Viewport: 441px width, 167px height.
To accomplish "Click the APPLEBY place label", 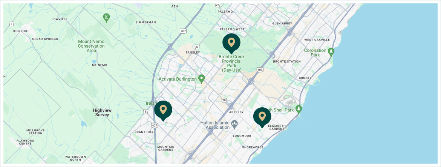I will [x=236, y=112].
